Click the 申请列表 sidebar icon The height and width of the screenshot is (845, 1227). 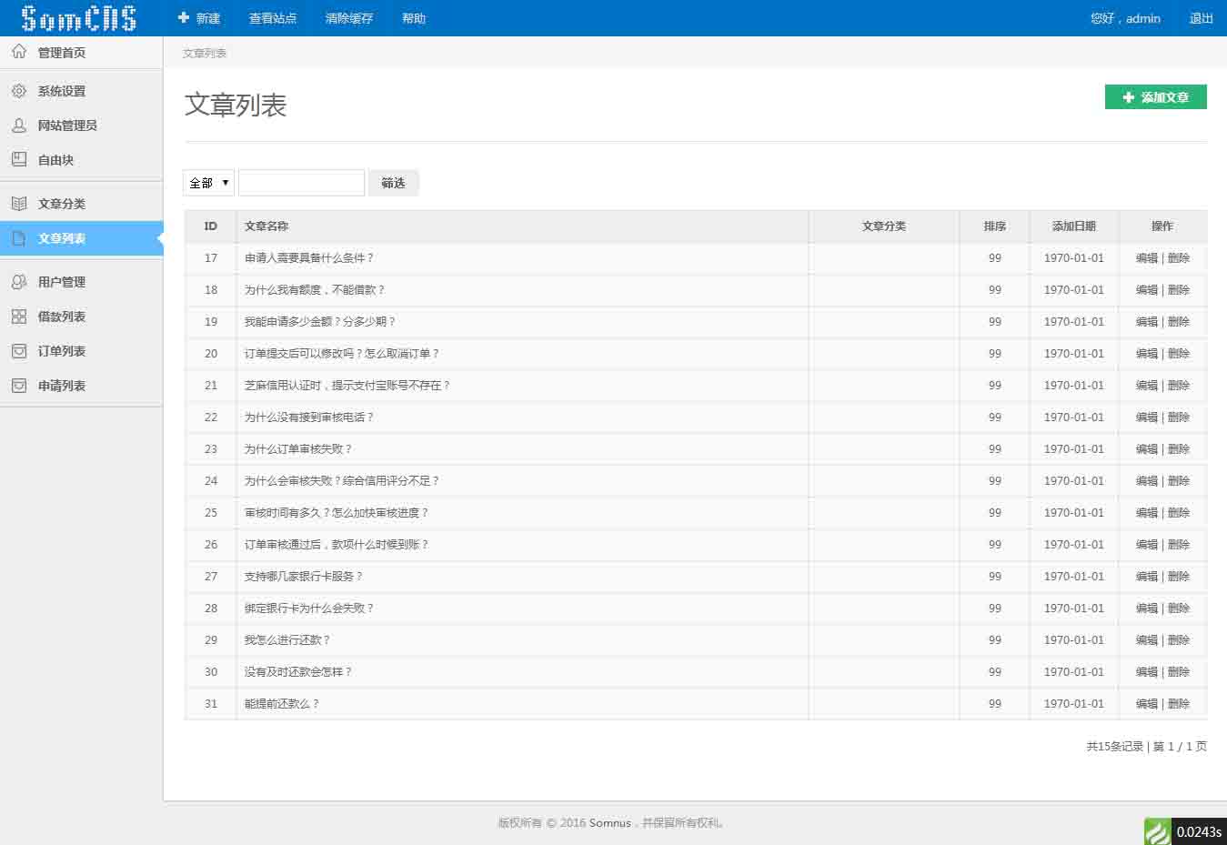point(19,386)
